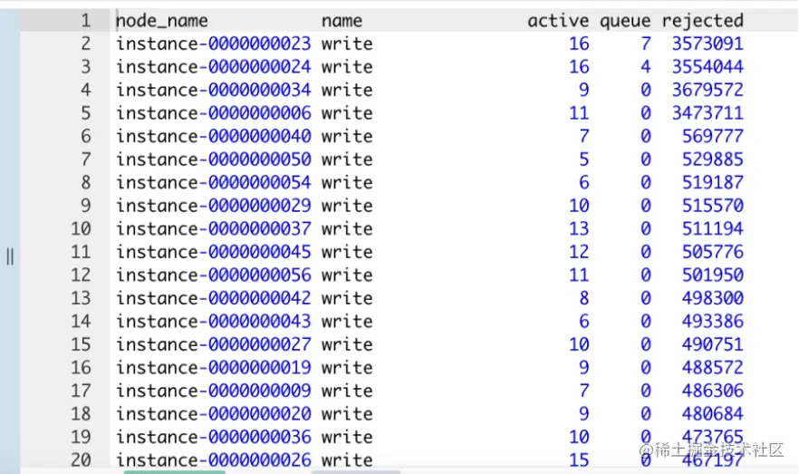799x474 pixels.
Task: Click the write label on line 8
Action: click(x=346, y=182)
